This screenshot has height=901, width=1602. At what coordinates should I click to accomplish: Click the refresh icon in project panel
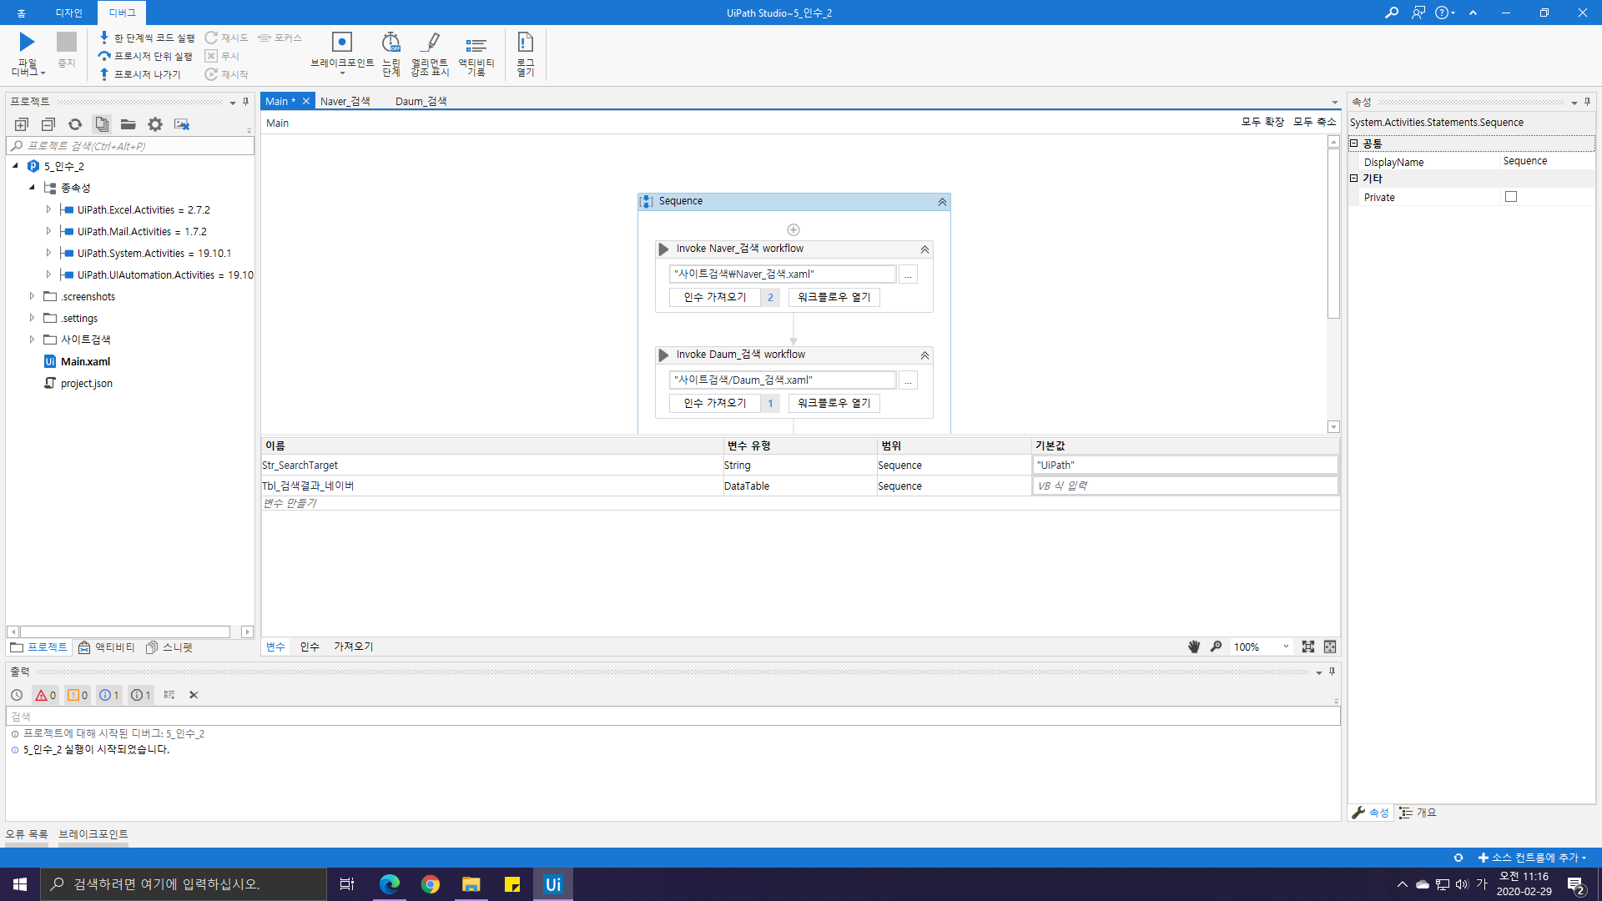(x=75, y=124)
